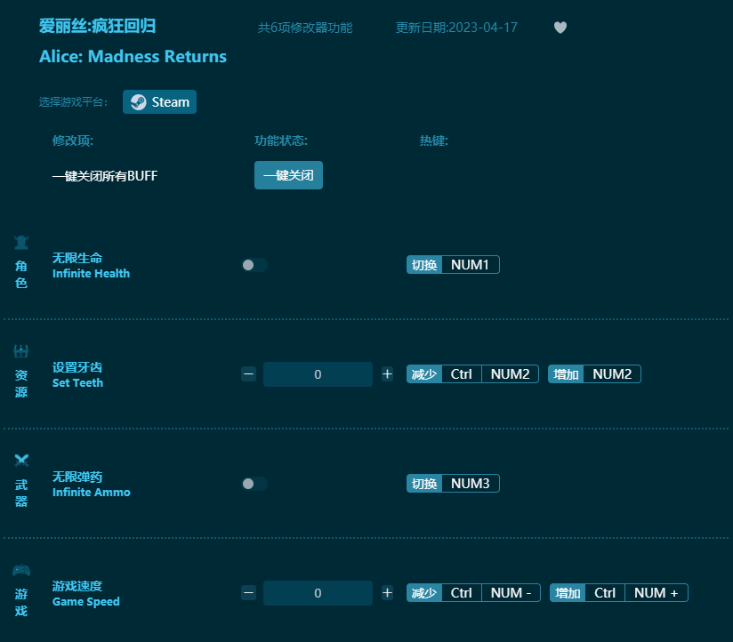The image size is (733, 642).
Task: Decrease Set Teeth value with minus
Action: click(248, 374)
